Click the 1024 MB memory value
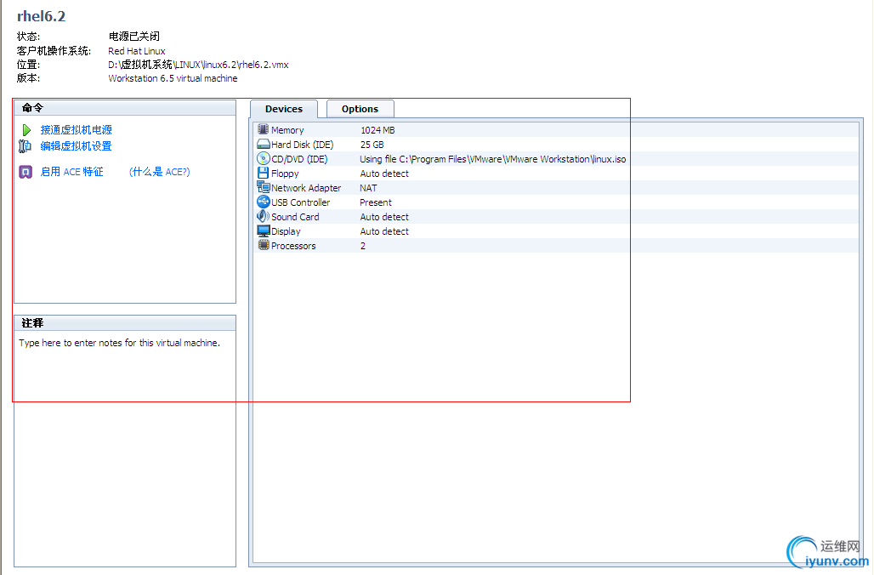This screenshot has width=874, height=575. [377, 130]
